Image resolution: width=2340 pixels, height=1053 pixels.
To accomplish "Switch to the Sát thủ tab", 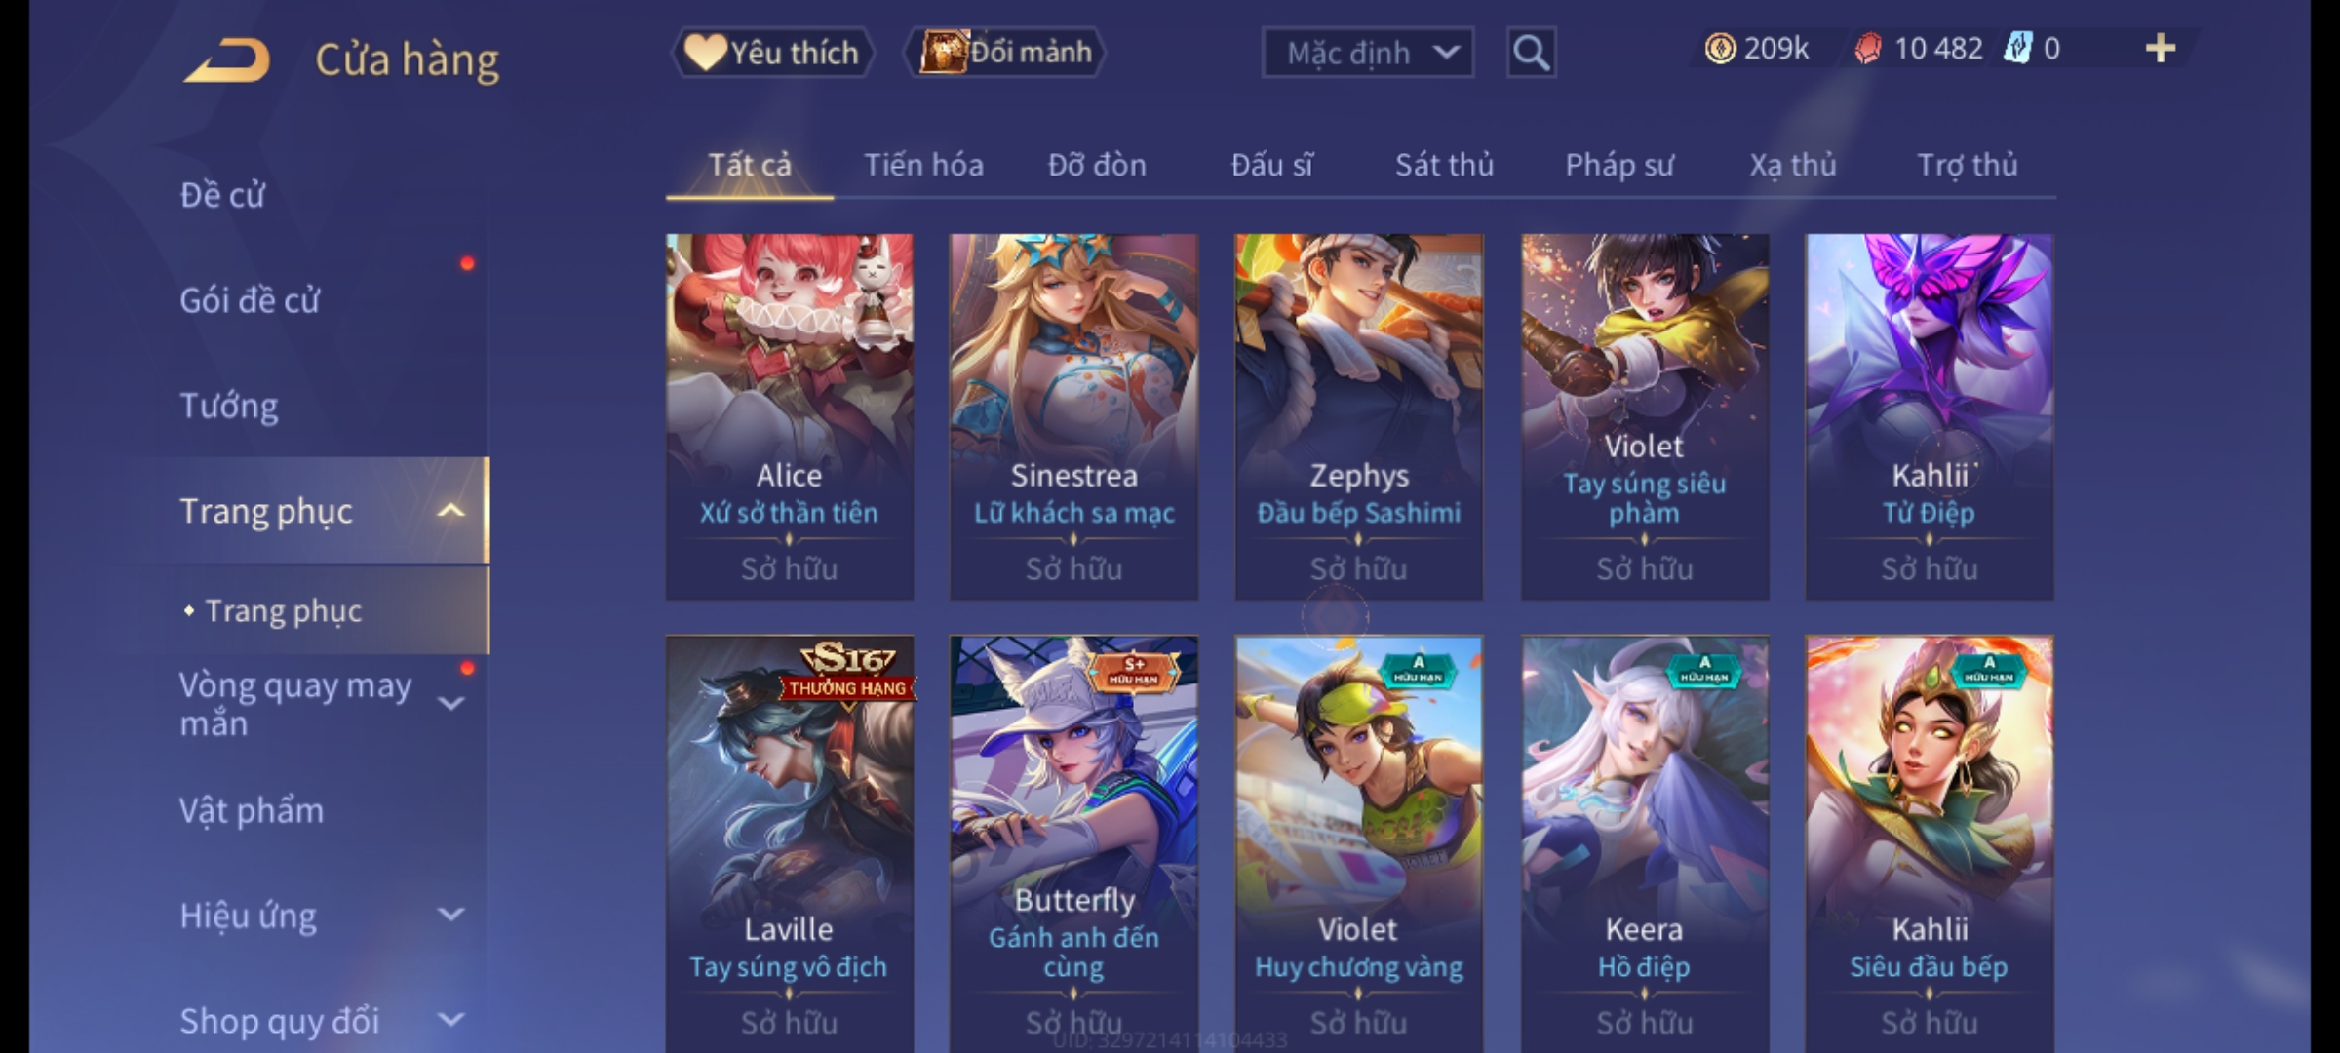I will [1444, 165].
